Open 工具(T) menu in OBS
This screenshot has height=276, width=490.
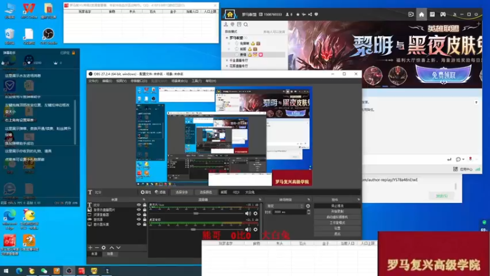[197, 81]
